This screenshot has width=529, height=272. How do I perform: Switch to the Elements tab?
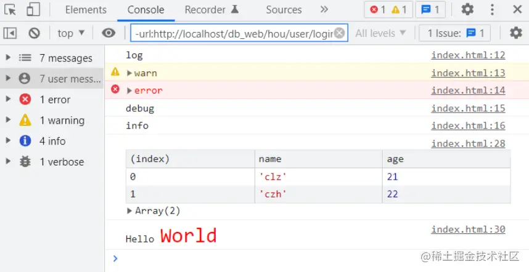pyautogui.click(x=86, y=10)
